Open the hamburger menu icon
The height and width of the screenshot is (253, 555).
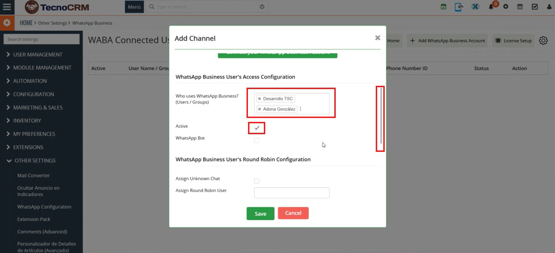tap(7, 7)
